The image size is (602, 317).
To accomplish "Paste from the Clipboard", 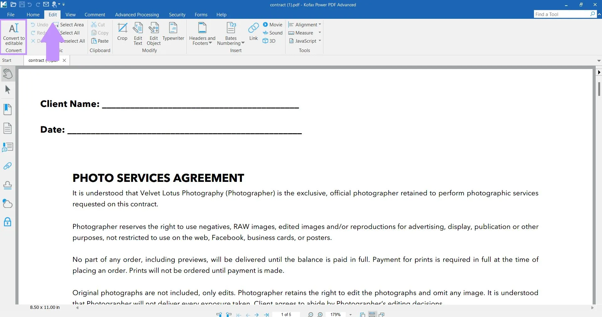I will (x=100, y=40).
